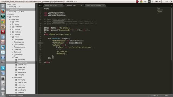Expand the 'departments' folder
The height and width of the screenshot is (97, 173).
coord(12,47)
